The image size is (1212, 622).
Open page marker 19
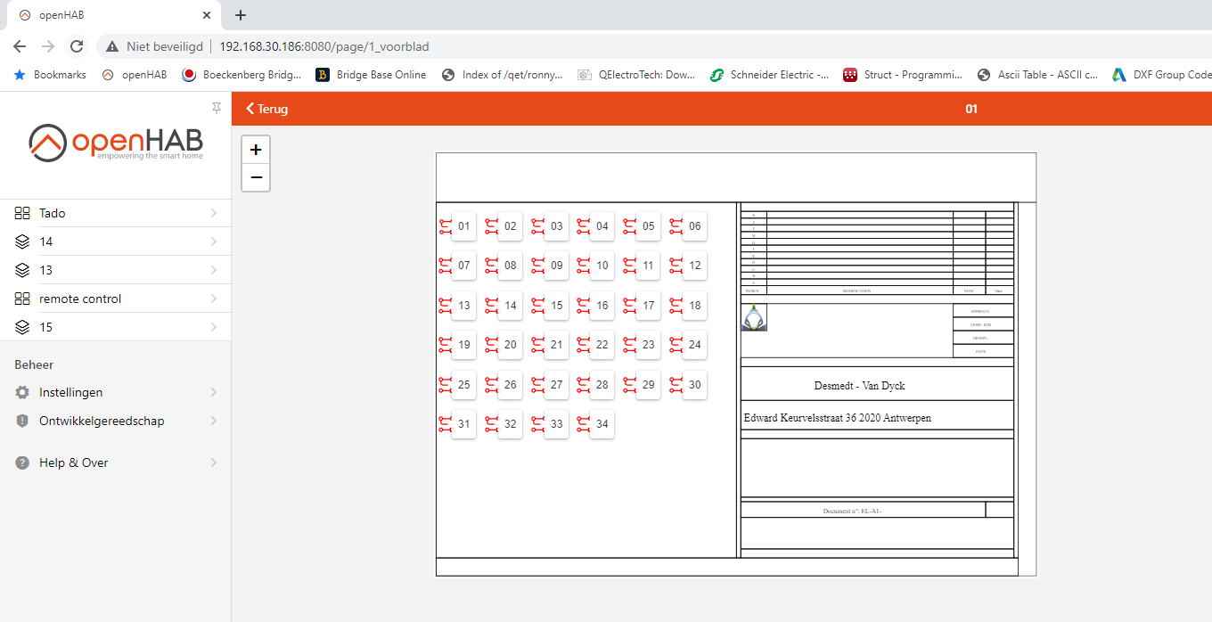tap(463, 345)
